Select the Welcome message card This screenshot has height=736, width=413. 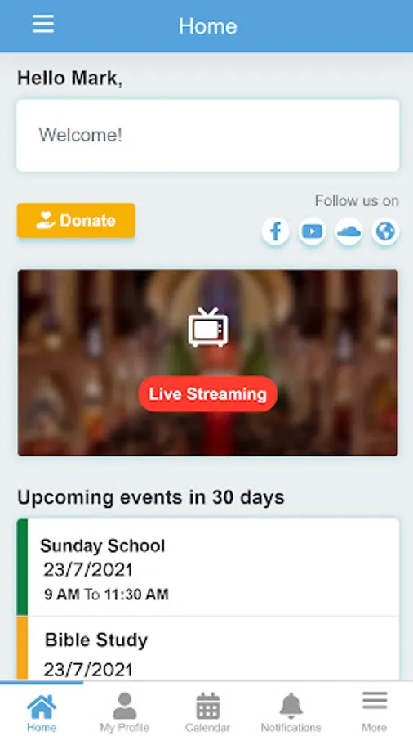(208, 135)
